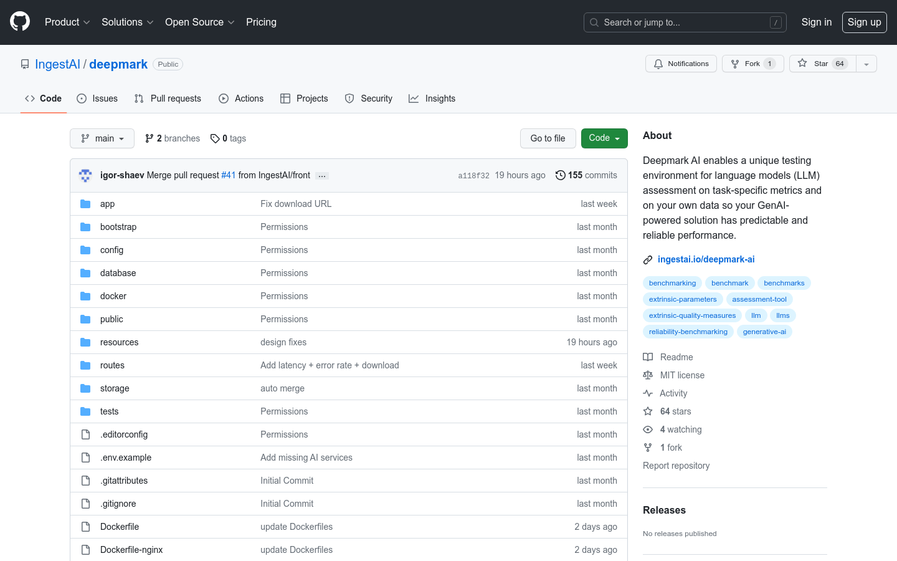Click the branches icon
This screenshot has height=561, width=897.
149,138
